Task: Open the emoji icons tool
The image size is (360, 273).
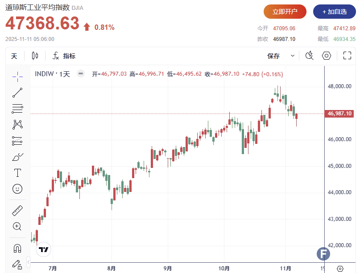Action: [17, 189]
